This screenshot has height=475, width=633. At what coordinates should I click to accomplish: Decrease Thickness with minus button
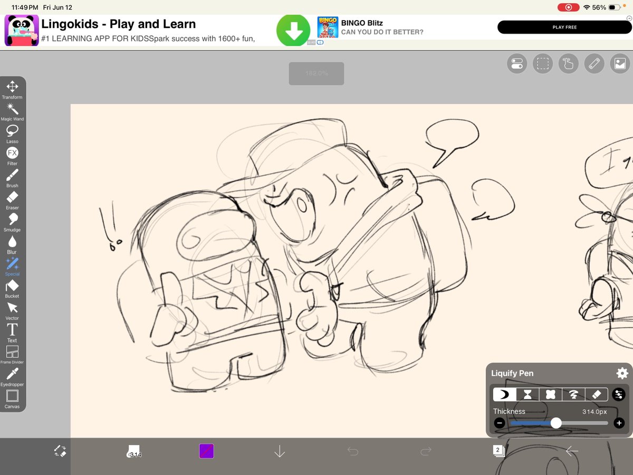coord(499,423)
